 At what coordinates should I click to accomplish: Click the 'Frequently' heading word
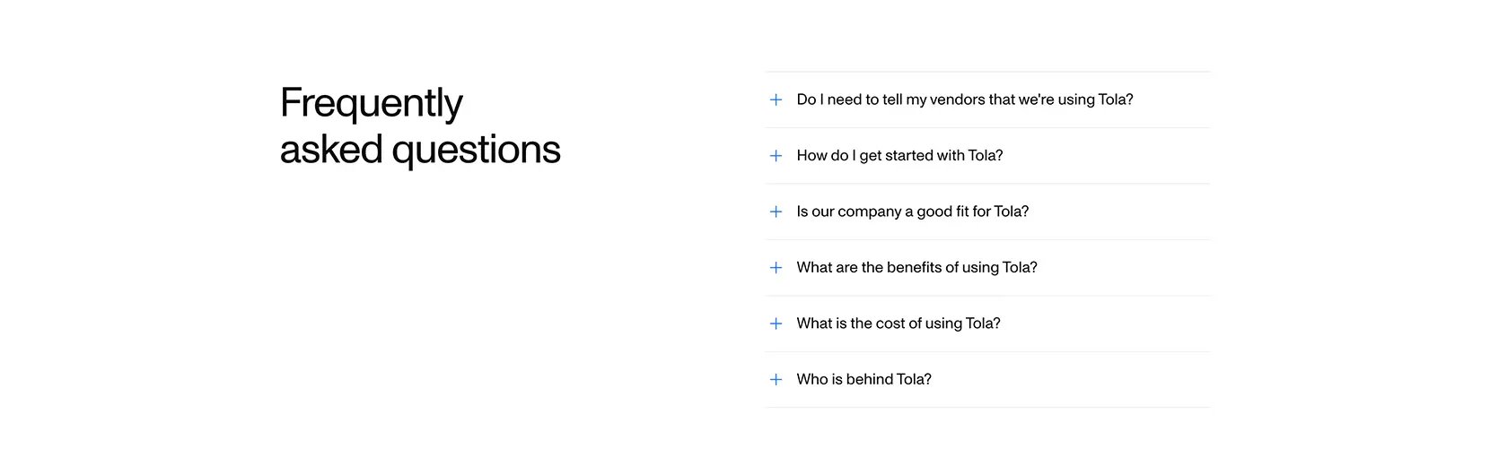[x=372, y=104]
